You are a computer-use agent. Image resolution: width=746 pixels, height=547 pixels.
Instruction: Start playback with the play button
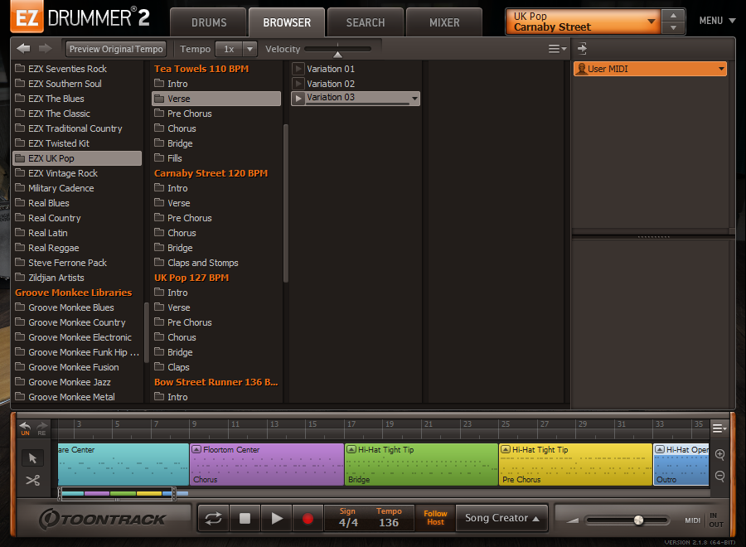pos(276,518)
